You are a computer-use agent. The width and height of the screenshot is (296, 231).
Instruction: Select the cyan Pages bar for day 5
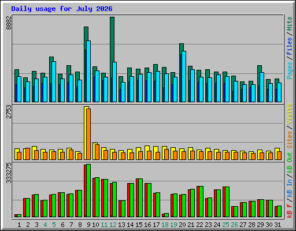click(54, 81)
